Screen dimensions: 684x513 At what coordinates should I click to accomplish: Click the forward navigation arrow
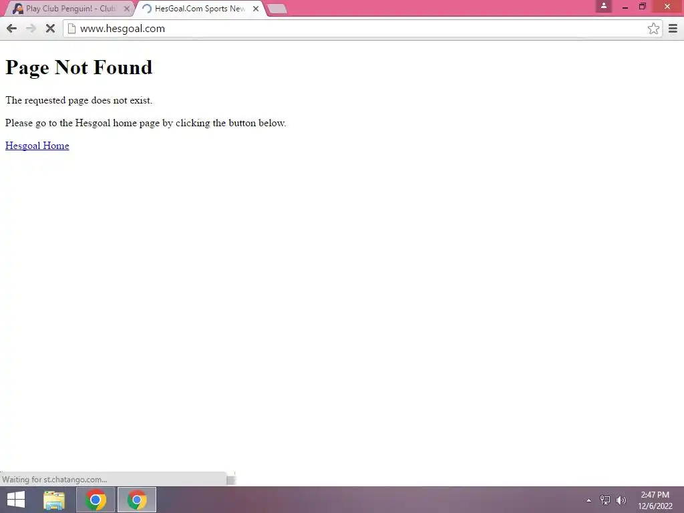point(31,29)
